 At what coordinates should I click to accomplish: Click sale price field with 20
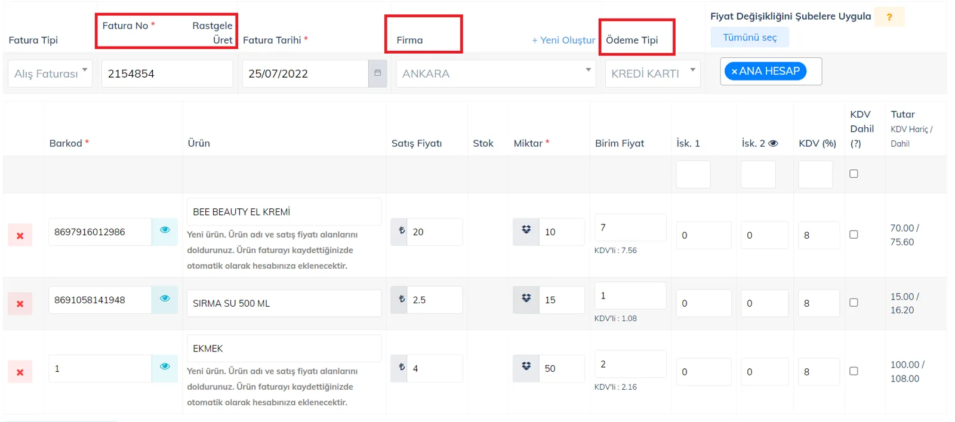pyautogui.click(x=435, y=232)
